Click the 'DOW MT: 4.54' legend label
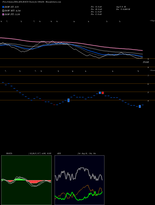This screenshot has width=155, height=205. [12, 11]
